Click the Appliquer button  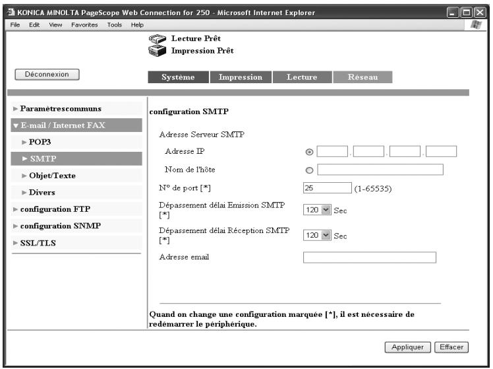408,347
